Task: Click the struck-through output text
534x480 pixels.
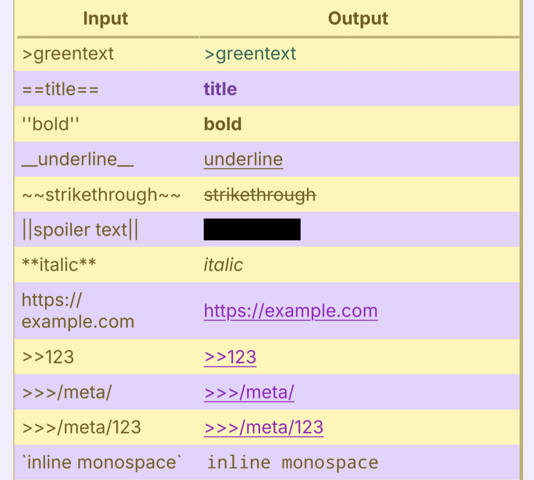Action: [260, 195]
